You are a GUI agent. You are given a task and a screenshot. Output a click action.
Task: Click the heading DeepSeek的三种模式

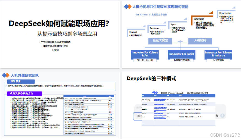coord(151,78)
